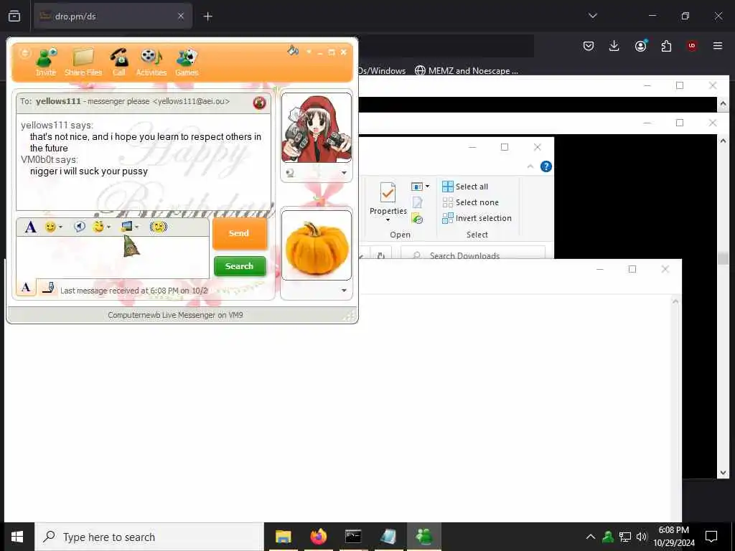735x551 pixels.
Task: Send a nudge with shaking face icon
Action: coord(159,227)
